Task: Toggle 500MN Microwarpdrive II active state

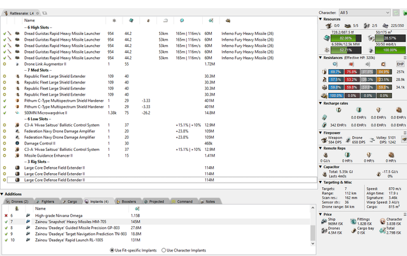Action: click(x=4, y=113)
